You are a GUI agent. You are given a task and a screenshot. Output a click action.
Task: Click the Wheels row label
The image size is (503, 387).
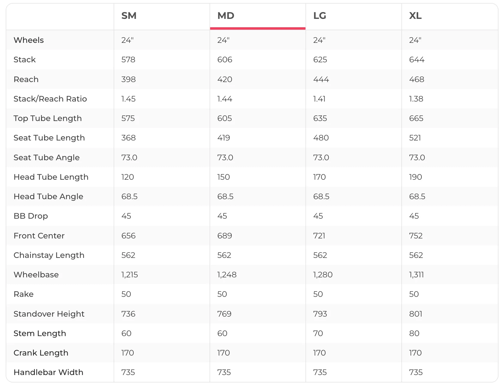pos(29,40)
